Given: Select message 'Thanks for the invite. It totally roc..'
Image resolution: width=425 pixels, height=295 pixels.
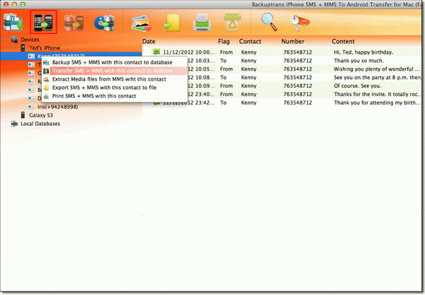Looking at the screenshot, I should click(377, 94).
